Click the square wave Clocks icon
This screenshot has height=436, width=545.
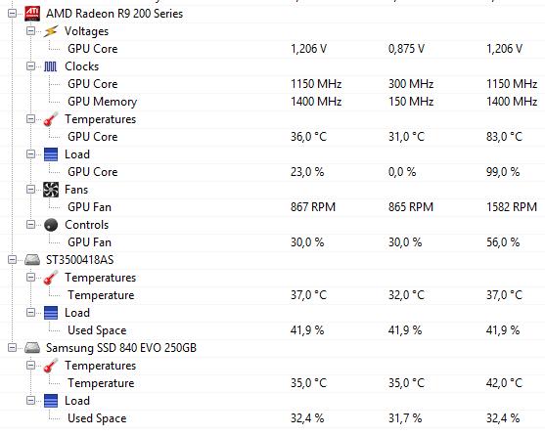51,66
